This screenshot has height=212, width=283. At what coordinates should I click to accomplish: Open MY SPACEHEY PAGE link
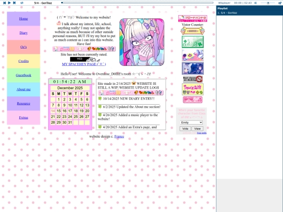click(84, 64)
